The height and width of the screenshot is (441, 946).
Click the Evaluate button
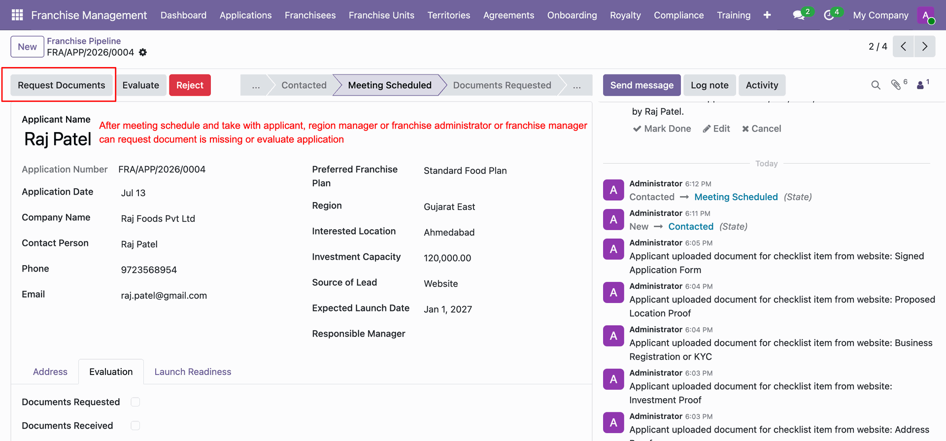[140, 85]
